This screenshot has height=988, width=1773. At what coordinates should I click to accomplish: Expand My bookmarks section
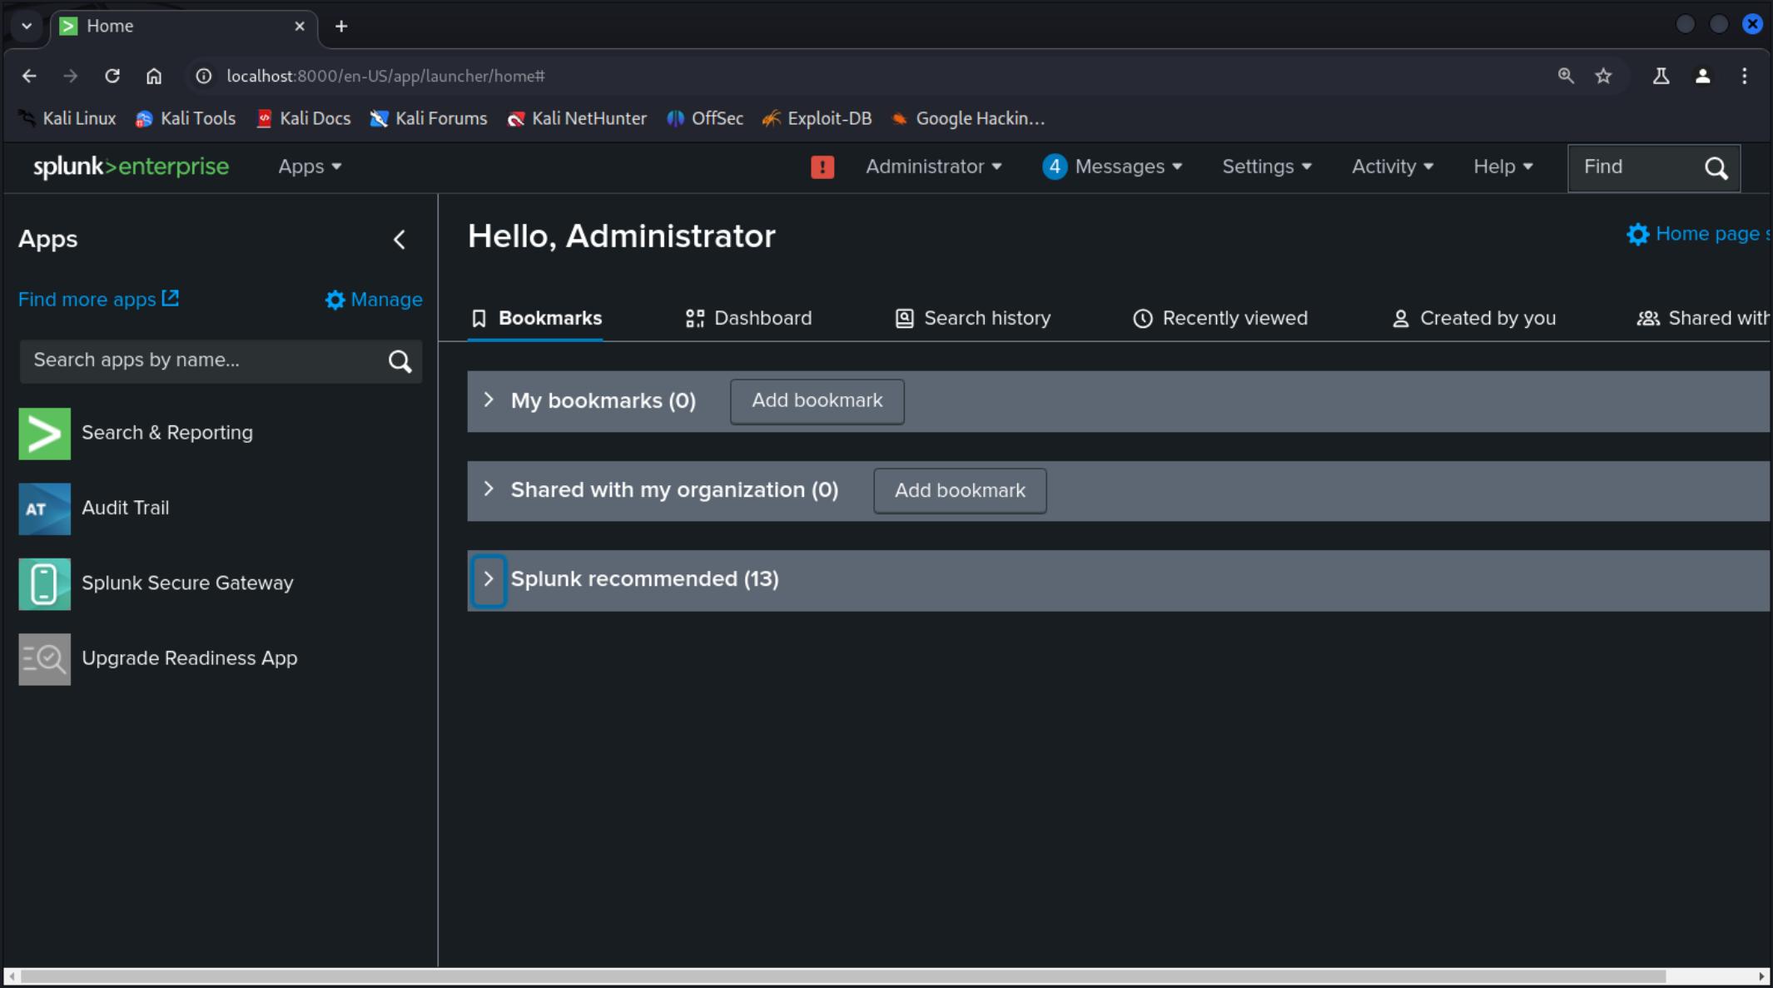click(489, 400)
